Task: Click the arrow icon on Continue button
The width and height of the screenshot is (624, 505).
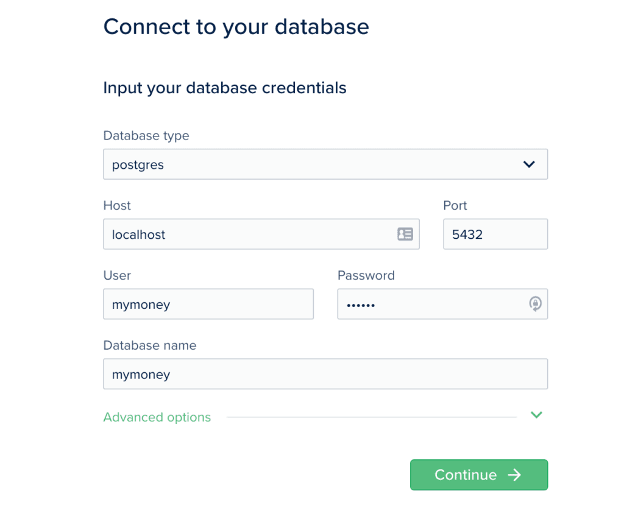Action: tap(514, 475)
